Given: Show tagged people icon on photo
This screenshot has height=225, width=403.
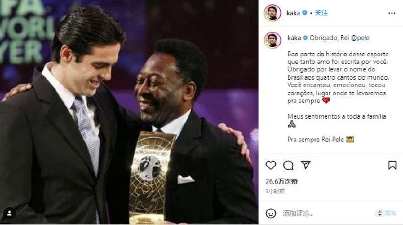Looking at the screenshot, I should coord(9,213).
